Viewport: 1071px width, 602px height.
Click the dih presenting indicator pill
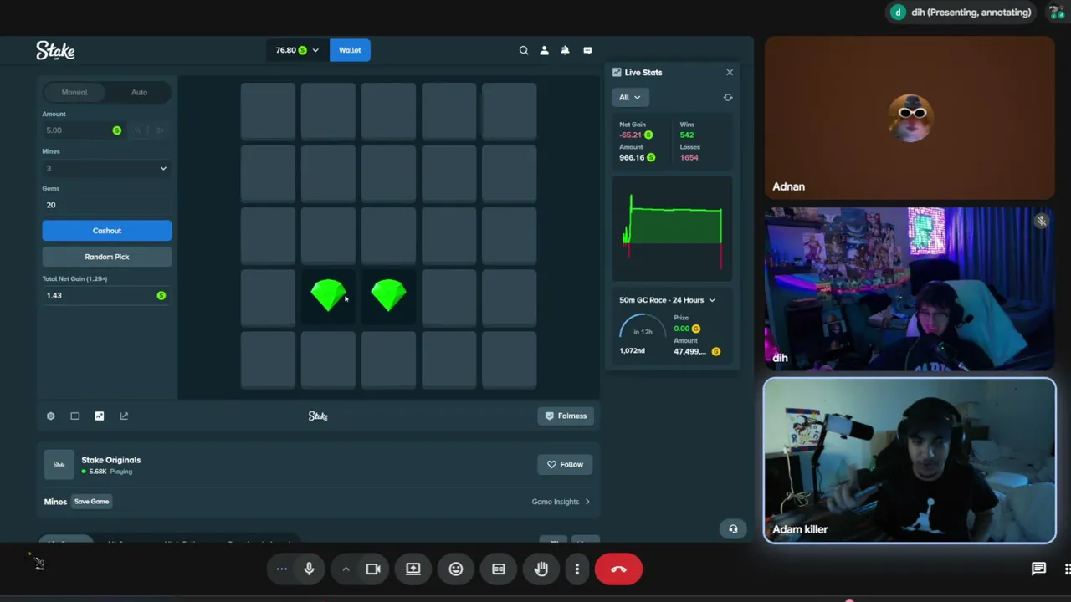pos(962,13)
